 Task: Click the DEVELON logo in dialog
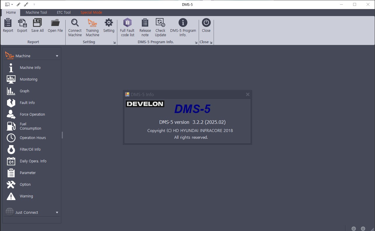coord(145,104)
